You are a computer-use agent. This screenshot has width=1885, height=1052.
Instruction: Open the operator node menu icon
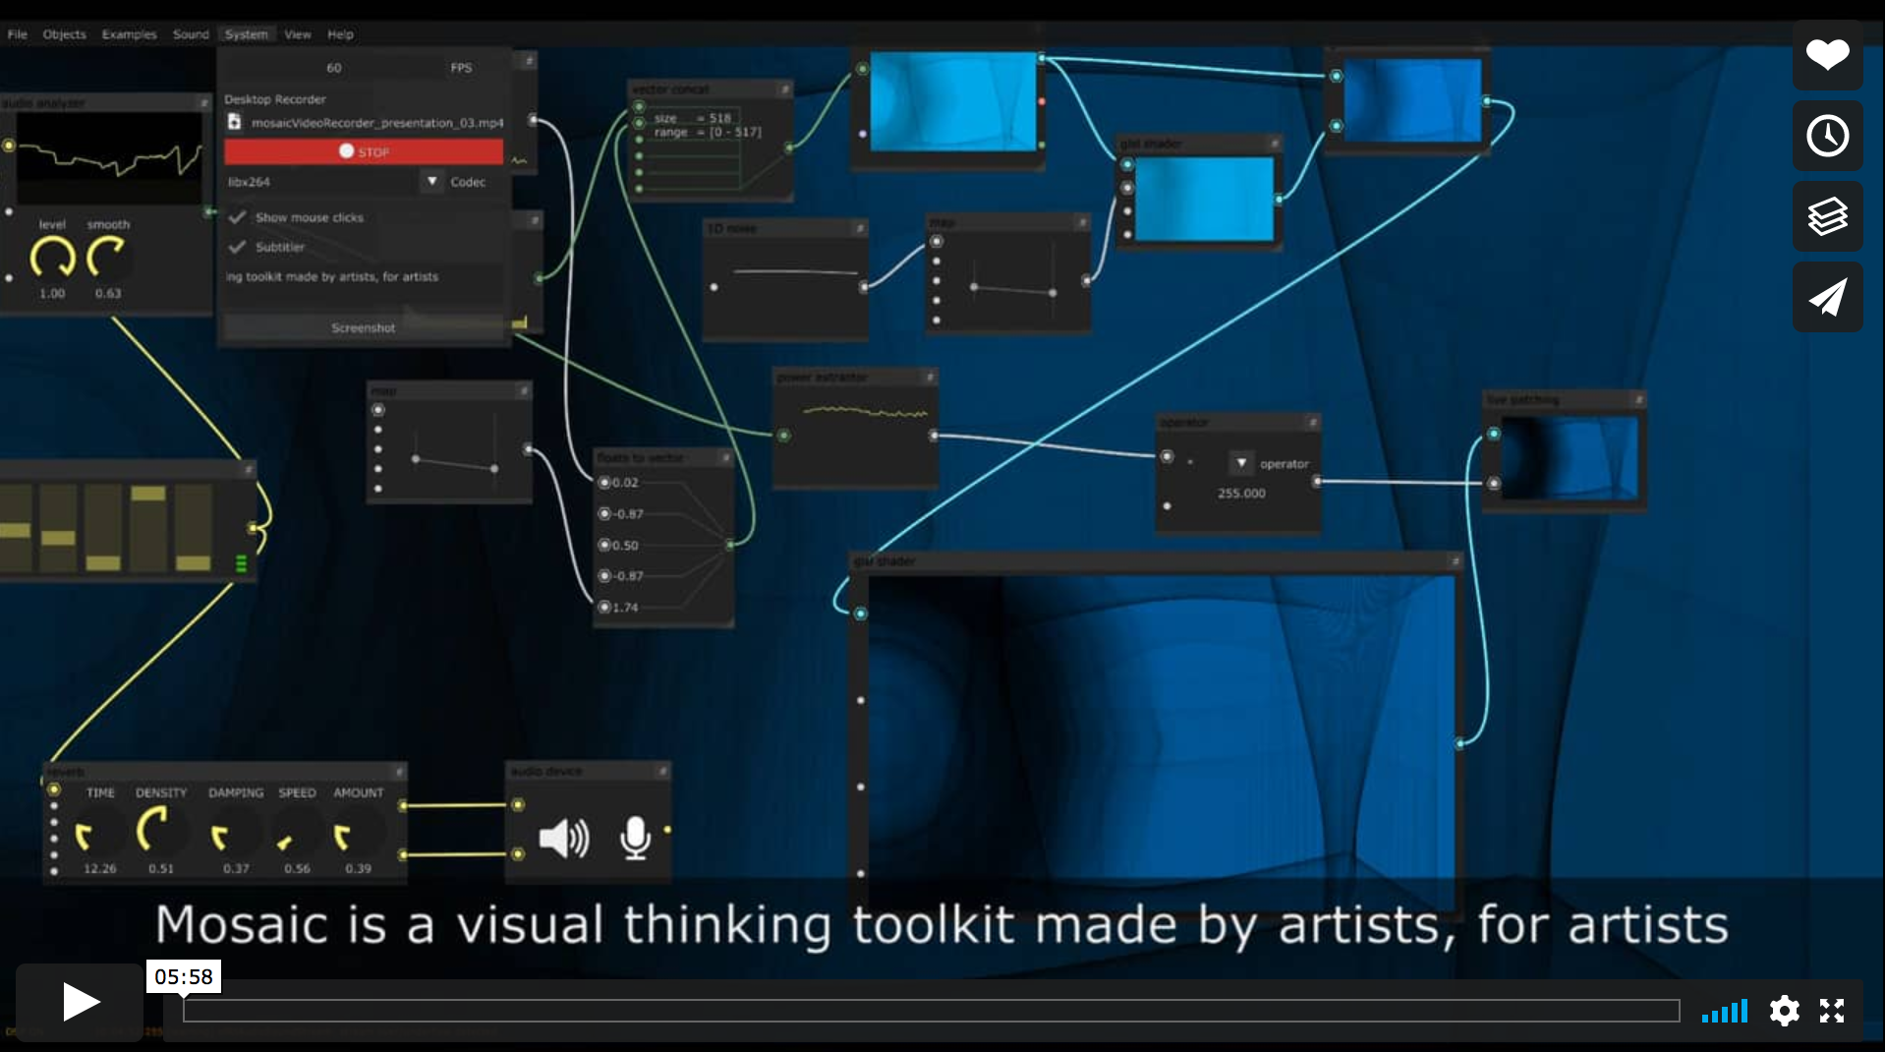tap(1312, 423)
